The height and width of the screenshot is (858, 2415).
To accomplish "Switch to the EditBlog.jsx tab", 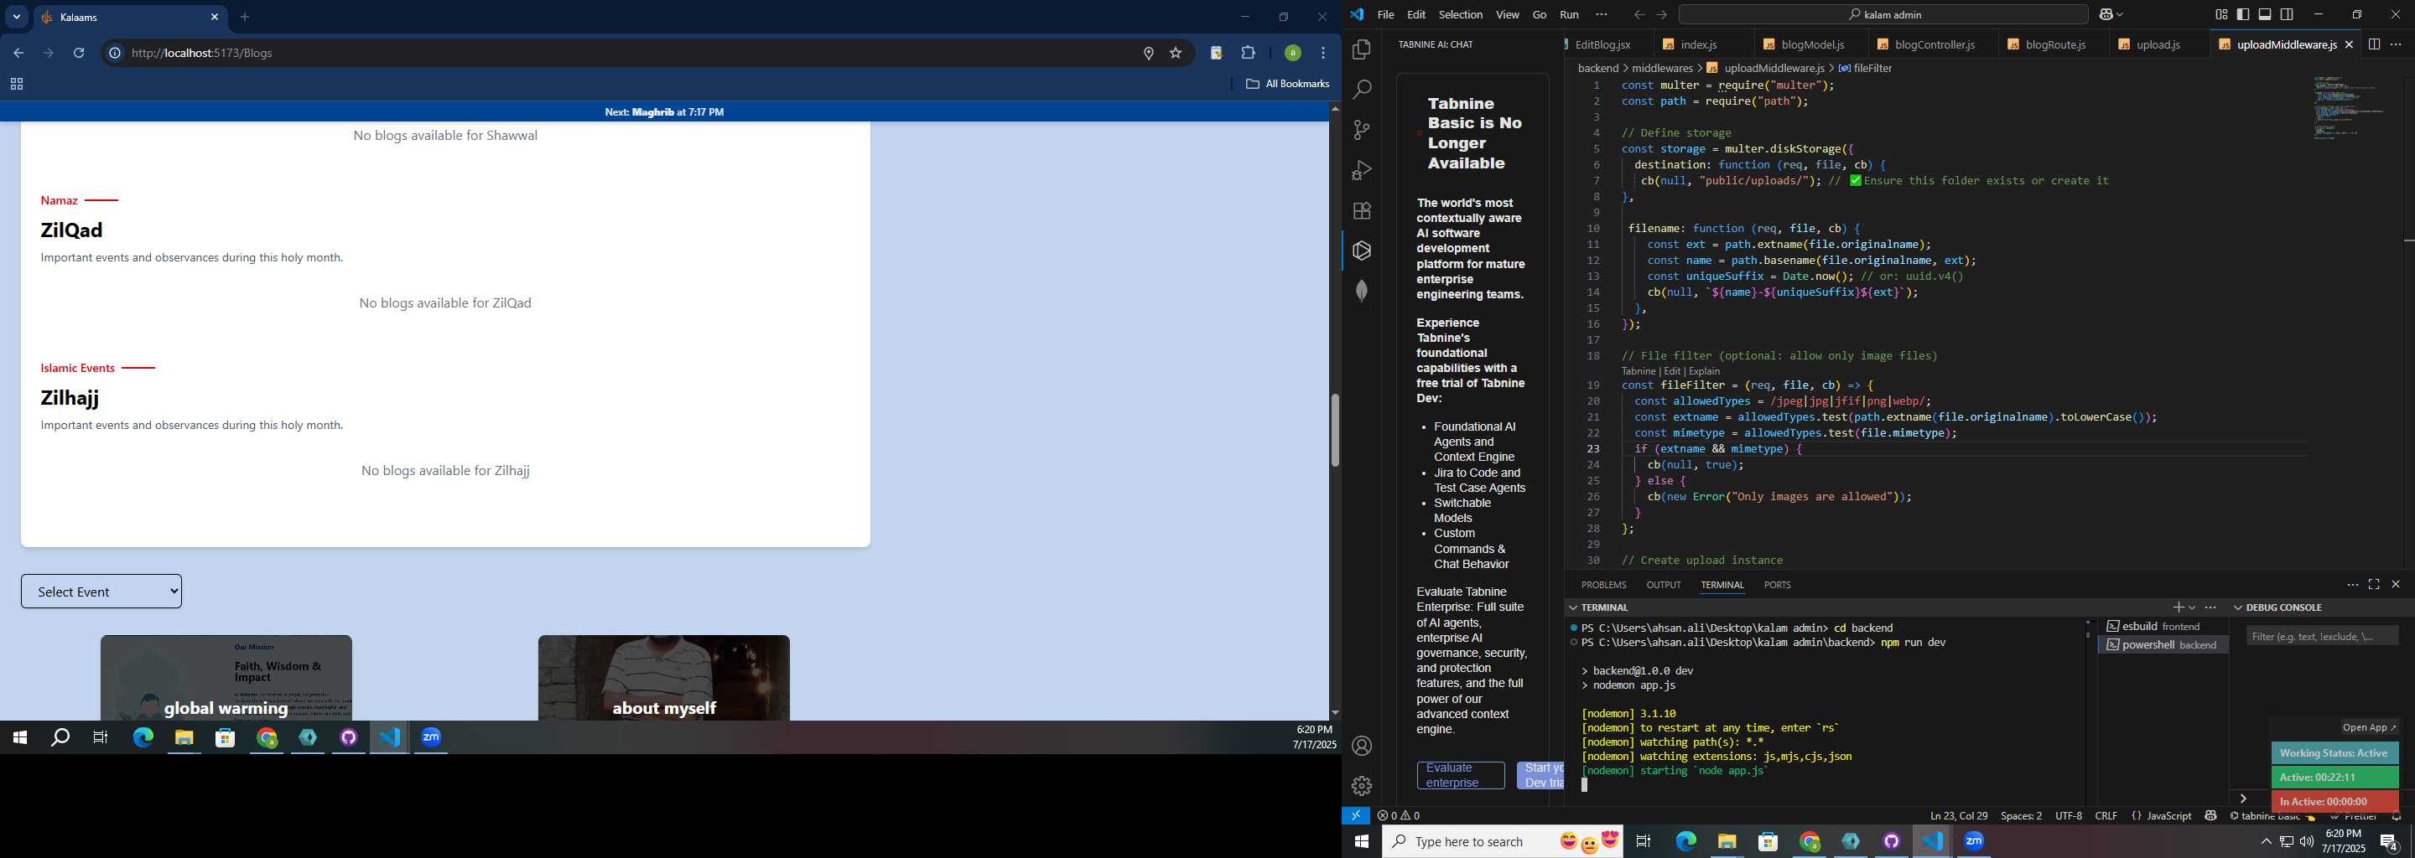I will (x=1603, y=45).
